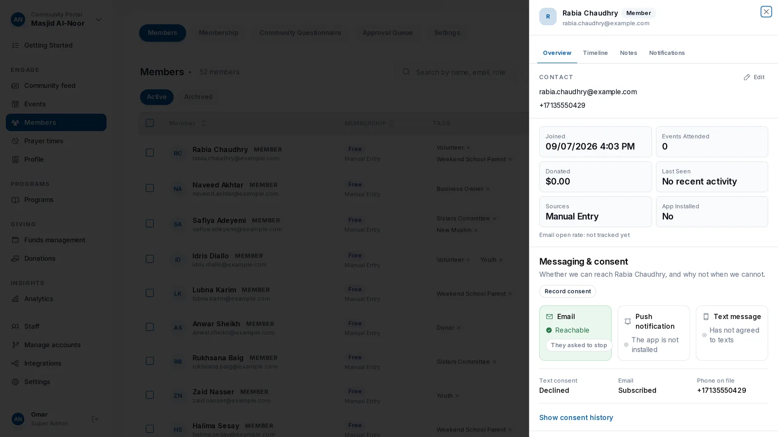Click the Text message consent card

(x=732, y=333)
